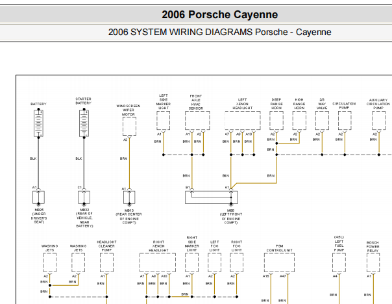Click the right xenon headlight component box
392x304 pixels.
[158, 262]
